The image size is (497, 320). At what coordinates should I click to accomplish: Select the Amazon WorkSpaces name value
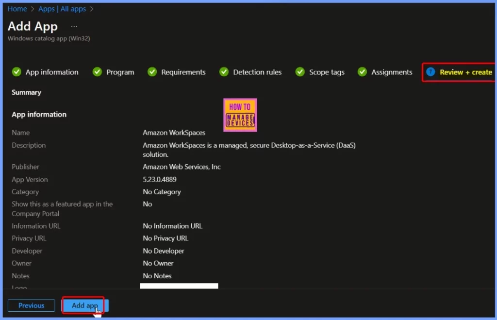(x=174, y=133)
